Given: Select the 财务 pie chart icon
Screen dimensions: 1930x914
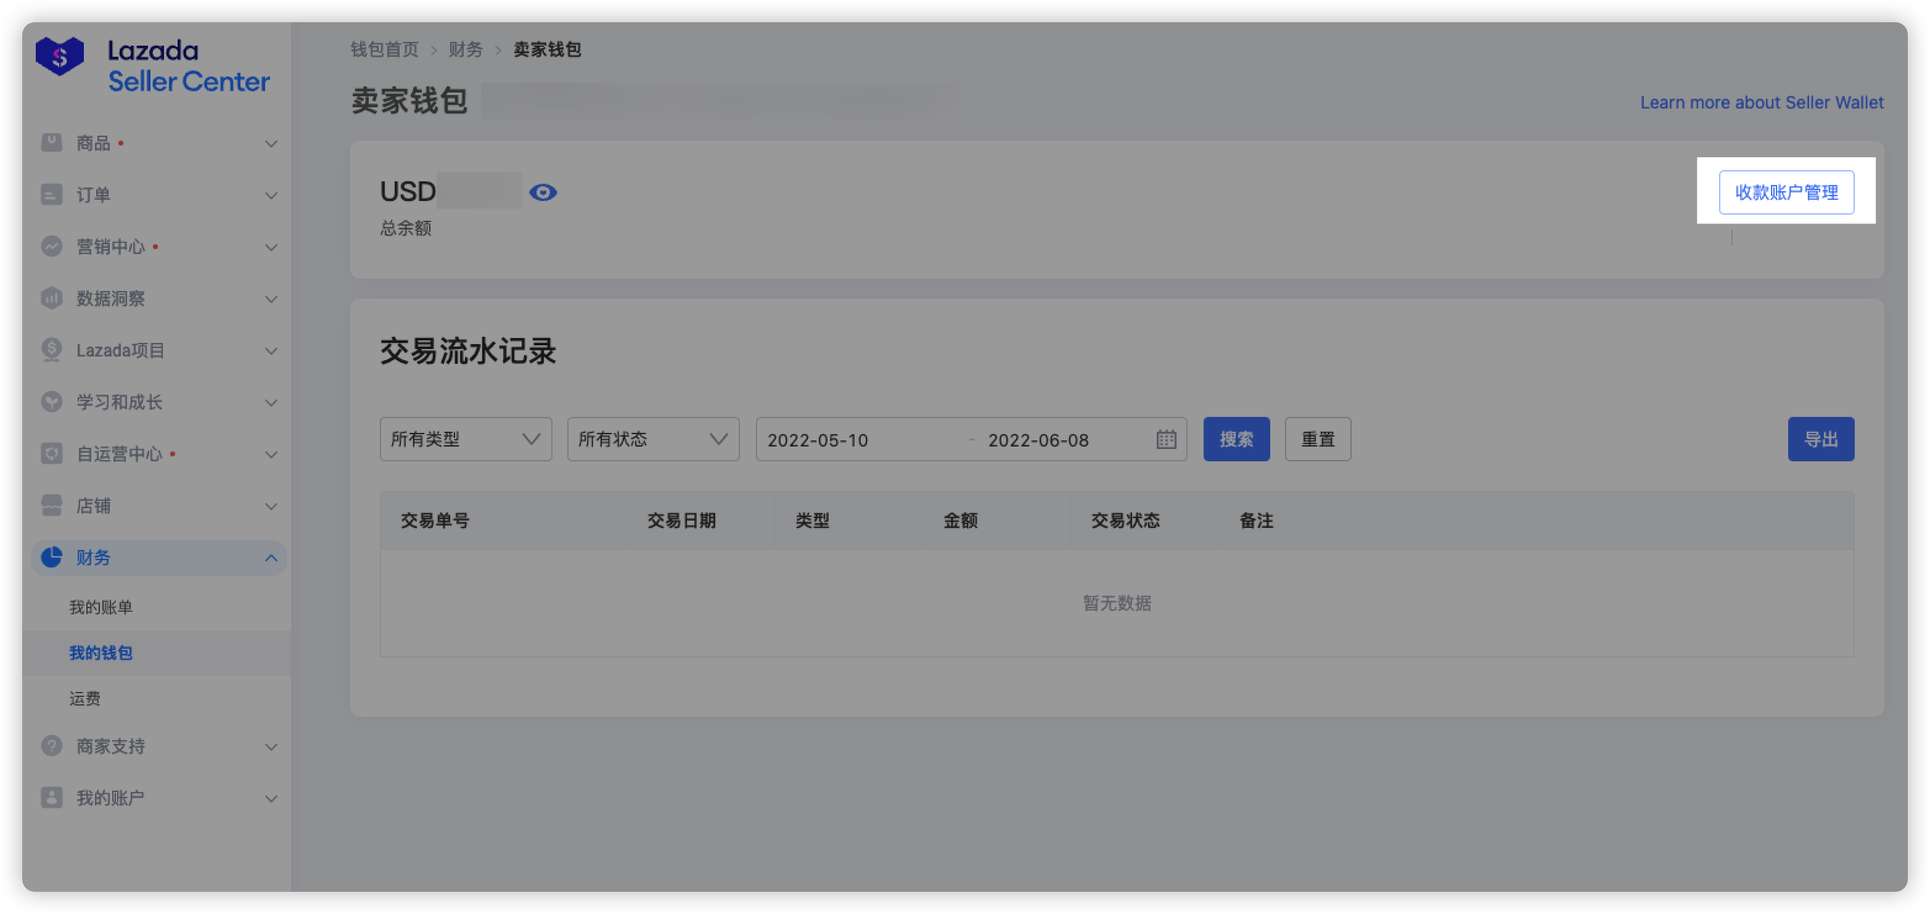Looking at the screenshot, I should tap(51, 558).
